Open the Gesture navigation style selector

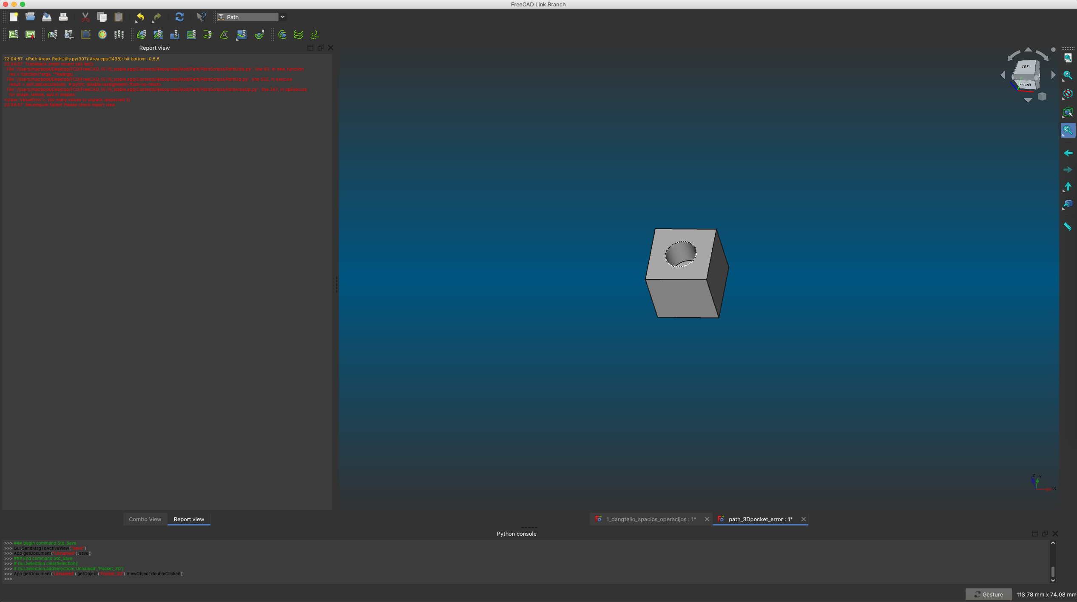989,594
